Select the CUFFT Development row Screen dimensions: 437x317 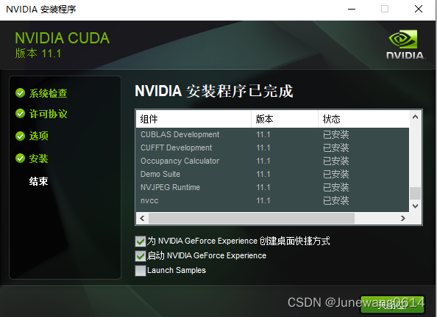(x=272, y=147)
